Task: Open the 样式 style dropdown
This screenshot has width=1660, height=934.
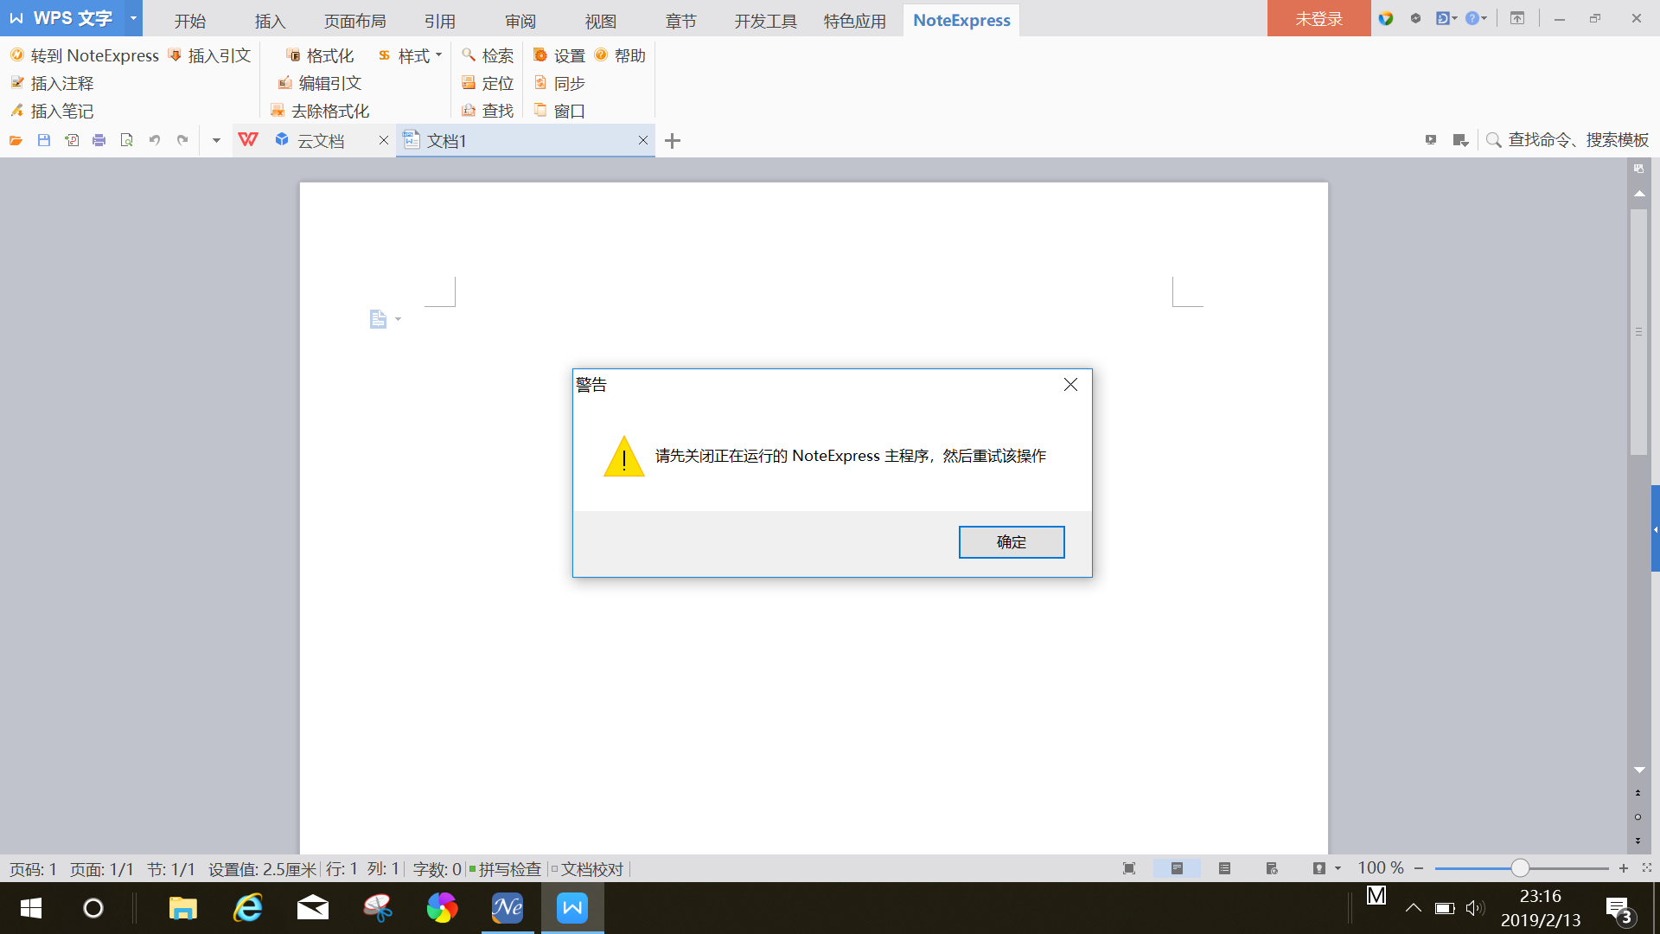Action: click(410, 55)
